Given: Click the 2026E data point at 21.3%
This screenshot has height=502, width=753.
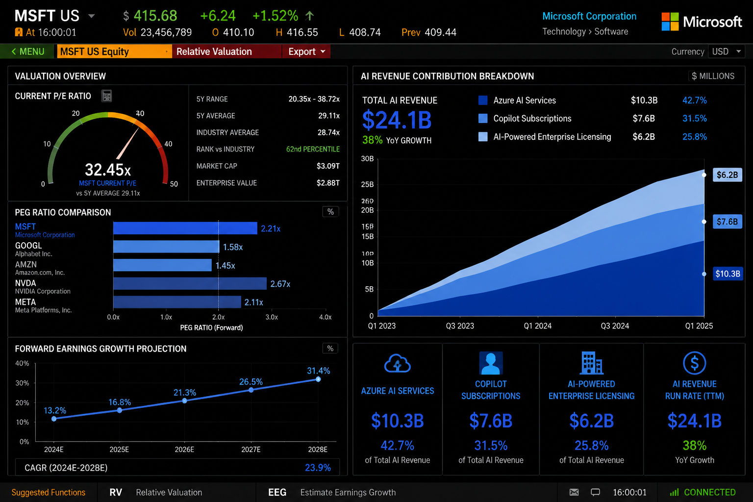Looking at the screenshot, I should pyautogui.click(x=184, y=401).
